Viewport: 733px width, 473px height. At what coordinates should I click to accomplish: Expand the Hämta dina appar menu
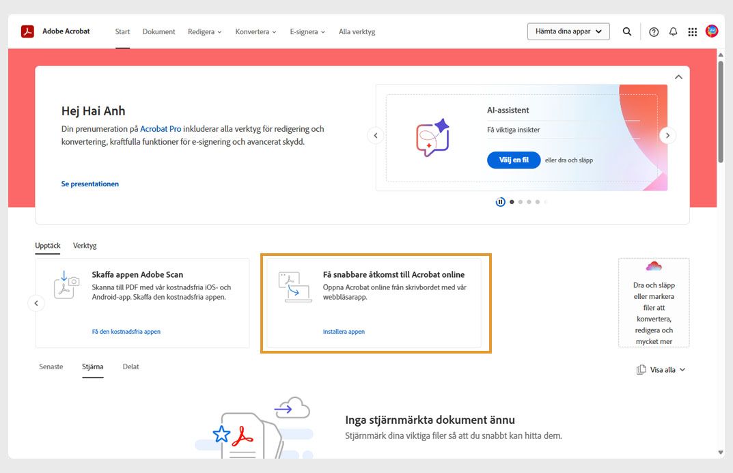[568, 31]
